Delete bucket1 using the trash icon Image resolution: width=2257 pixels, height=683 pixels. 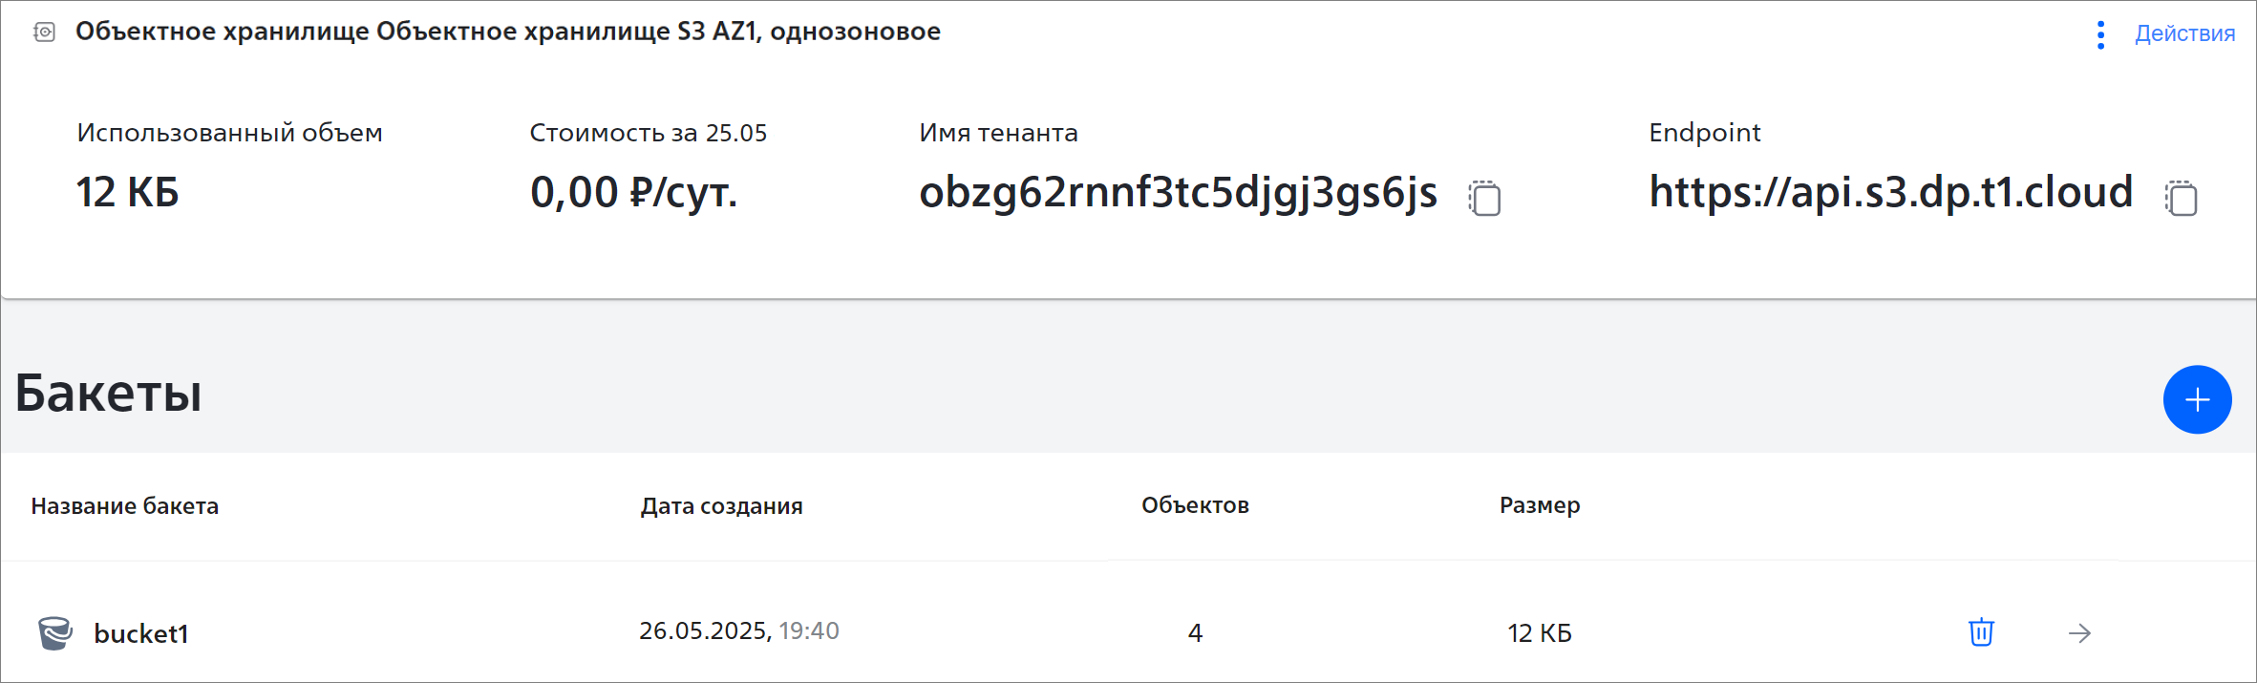pos(1981,632)
